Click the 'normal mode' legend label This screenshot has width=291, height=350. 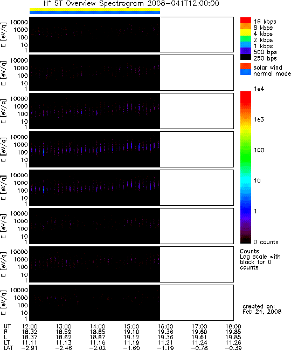(272, 73)
